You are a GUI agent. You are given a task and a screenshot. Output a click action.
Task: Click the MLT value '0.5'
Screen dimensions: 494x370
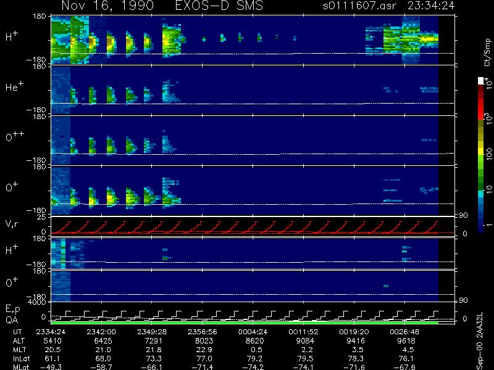[x=257, y=350]
